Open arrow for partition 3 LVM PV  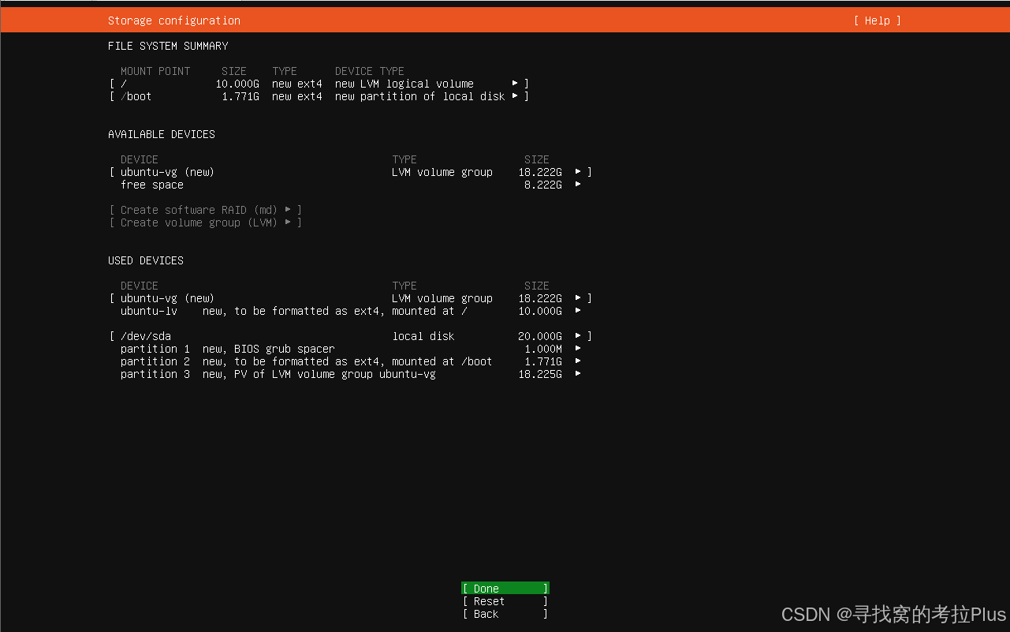click(578, 374)
